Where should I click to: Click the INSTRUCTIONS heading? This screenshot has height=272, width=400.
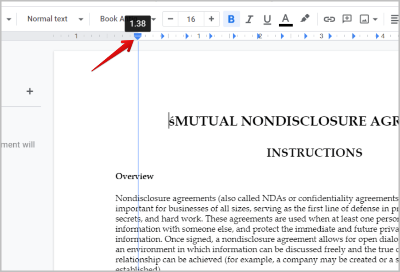pos(314,153)
